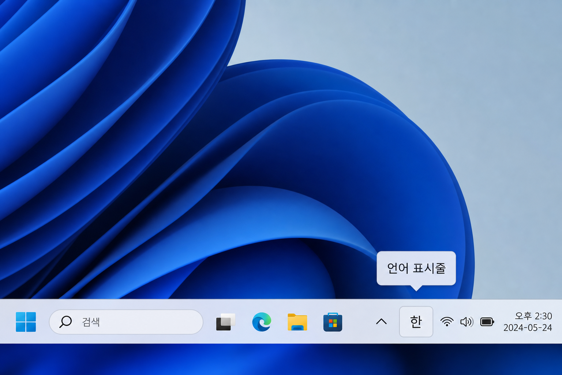
Task: Click the date text 2024-05-24
Action: 528,328
